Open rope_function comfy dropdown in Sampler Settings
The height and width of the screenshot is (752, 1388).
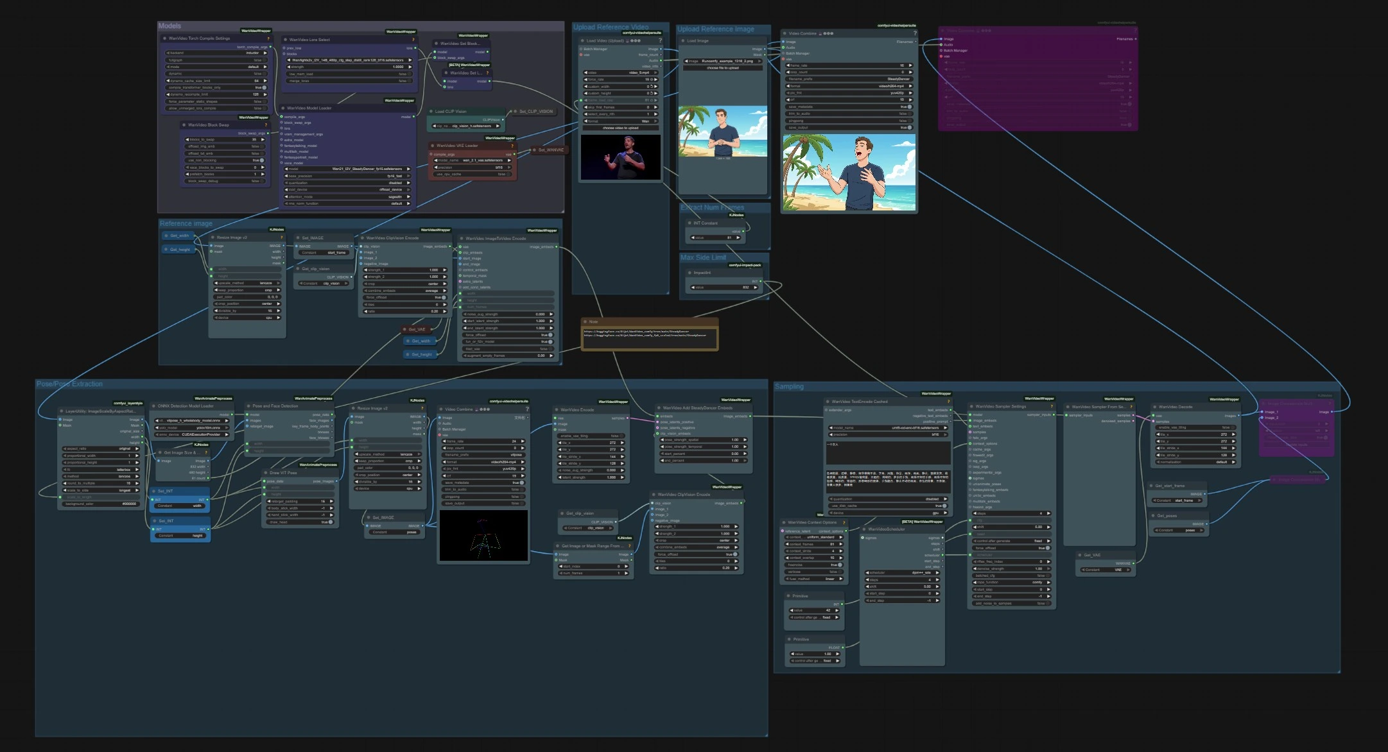[1012, 582]
